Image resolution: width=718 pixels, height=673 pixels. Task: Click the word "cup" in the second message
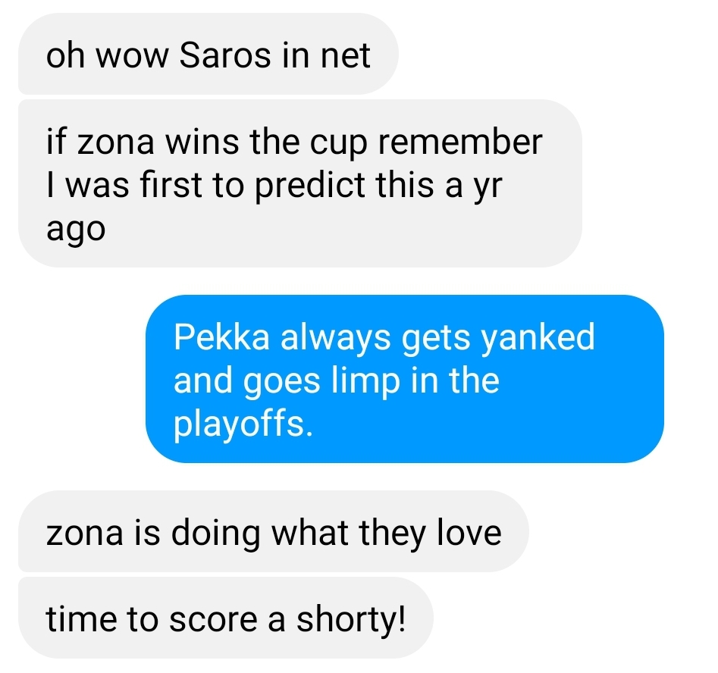tap(339, 144)
